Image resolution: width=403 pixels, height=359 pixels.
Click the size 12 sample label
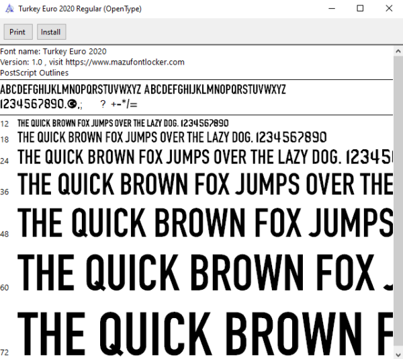[5, 124]
